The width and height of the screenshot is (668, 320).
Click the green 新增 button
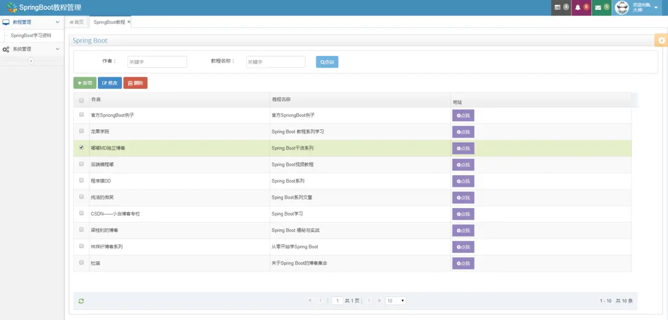85,83
